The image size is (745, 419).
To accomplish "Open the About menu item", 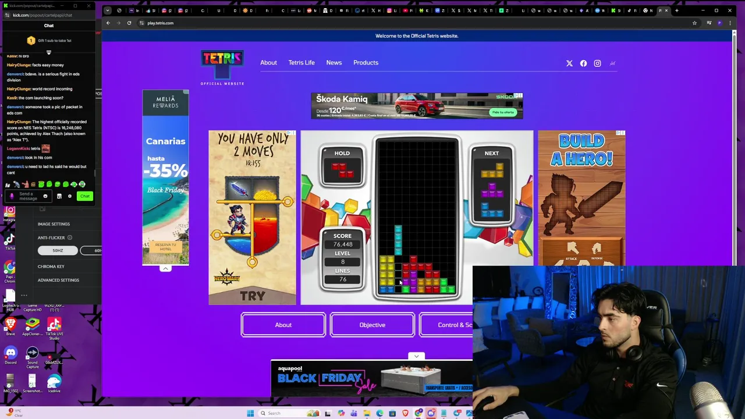I will click(268, 62).
